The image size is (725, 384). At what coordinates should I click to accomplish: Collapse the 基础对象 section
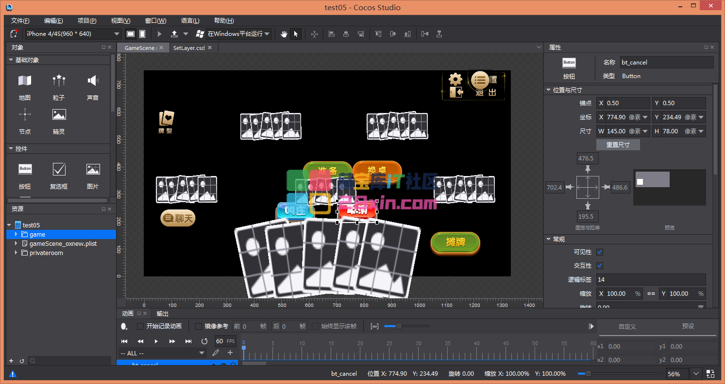click(x=11, y=60)
